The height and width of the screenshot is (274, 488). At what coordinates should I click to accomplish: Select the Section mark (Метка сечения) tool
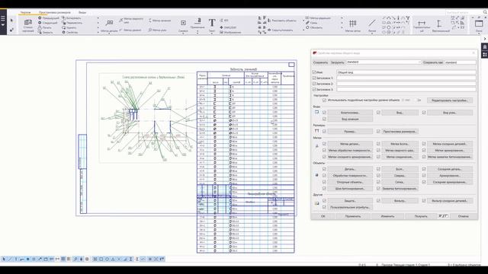159,21
